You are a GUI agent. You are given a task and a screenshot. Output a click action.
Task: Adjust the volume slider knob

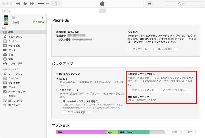(x=45, y=4)
